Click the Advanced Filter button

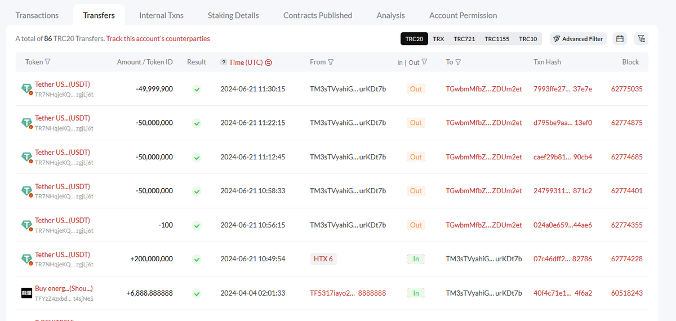578,39
